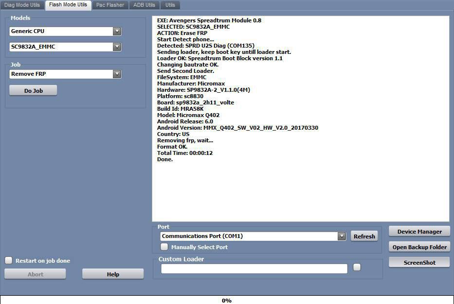The width and height of the screenshot is (454, 304).
Task: Select 'Detected: SPRD U2S Diag (COM135)' line
Action: (x=206, y=46)
